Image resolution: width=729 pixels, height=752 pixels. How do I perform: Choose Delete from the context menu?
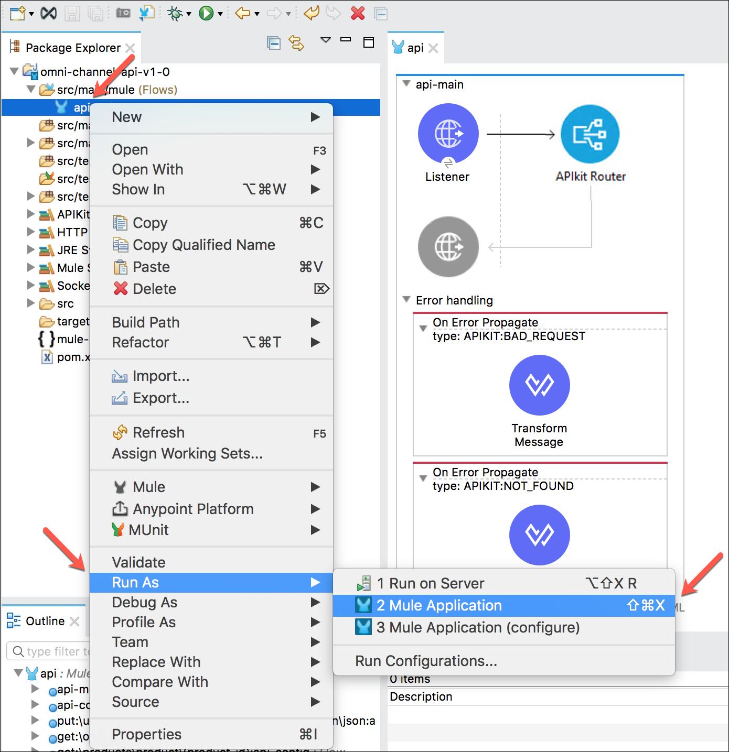[x=211, y=289]
